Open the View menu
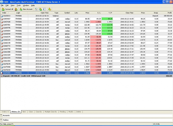Image resolution: width=173 pixels, height=126 pixels. point(12,6)
